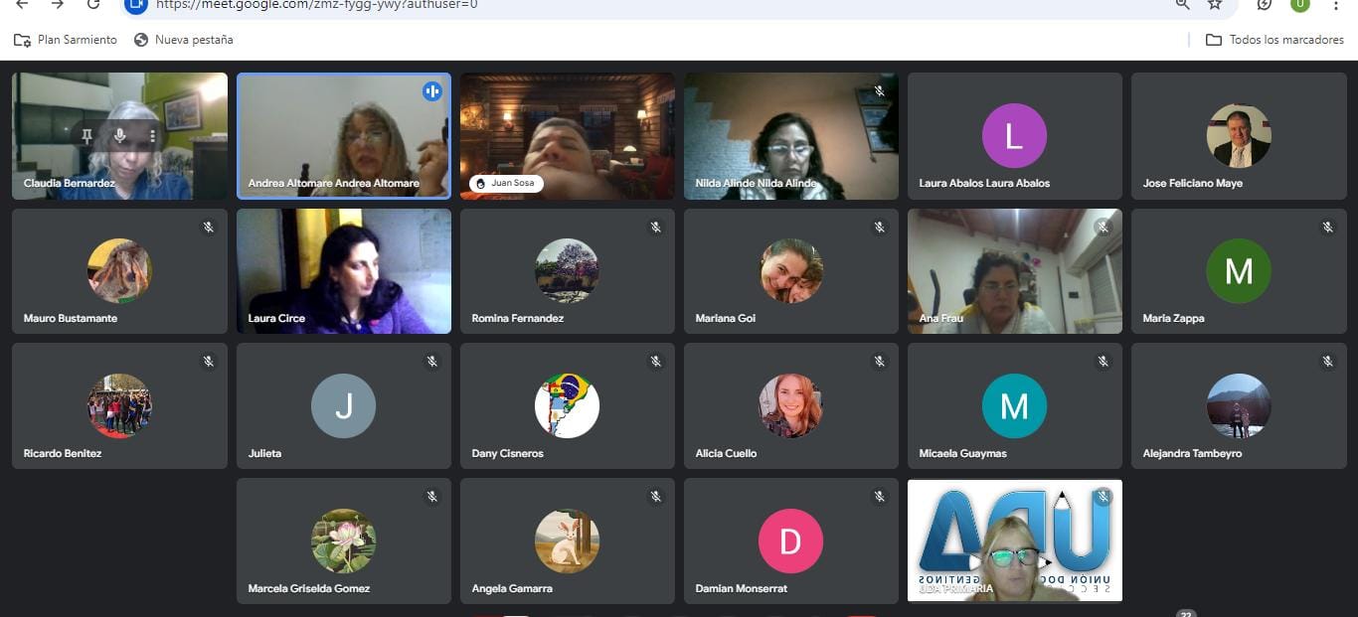The height and width of the screenshot is (617, 1358).
Task: Select Laura Circe's video tile
Action: 343,270
